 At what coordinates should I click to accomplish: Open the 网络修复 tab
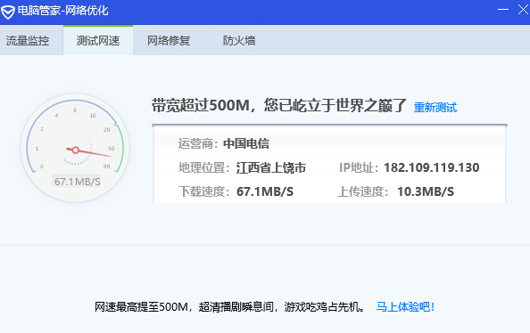169,41
